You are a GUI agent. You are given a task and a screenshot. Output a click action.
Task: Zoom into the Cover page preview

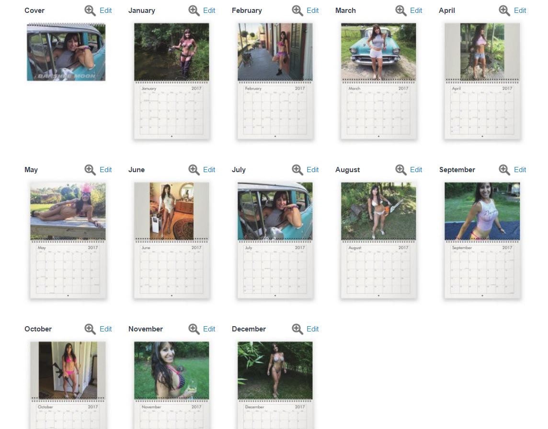click(90, 11)
